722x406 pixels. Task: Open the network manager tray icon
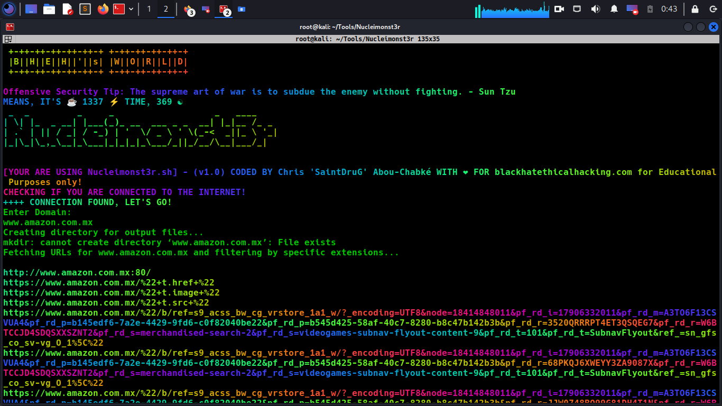(x=577, y=9)
